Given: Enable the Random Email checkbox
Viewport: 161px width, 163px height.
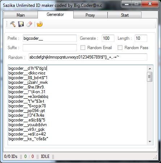Looking at the screenshot, I should tap(83, 47).
